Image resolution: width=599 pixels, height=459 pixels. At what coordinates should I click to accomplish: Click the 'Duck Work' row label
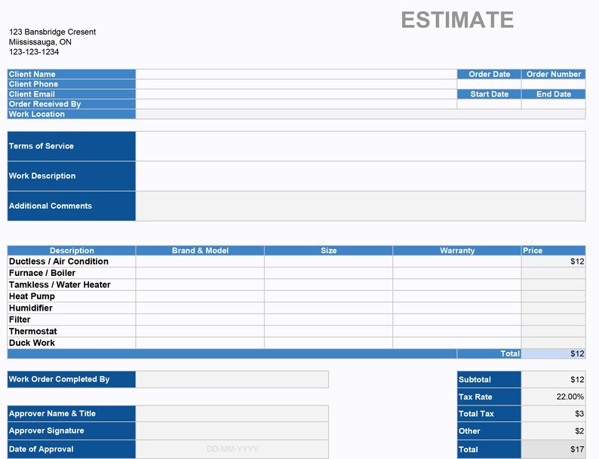click(72, 343)
